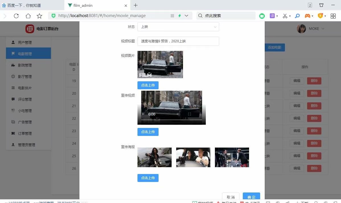Screen dimensions: 341x203
Task: Open the blue magnifier find extension
Action: (297, 16)
